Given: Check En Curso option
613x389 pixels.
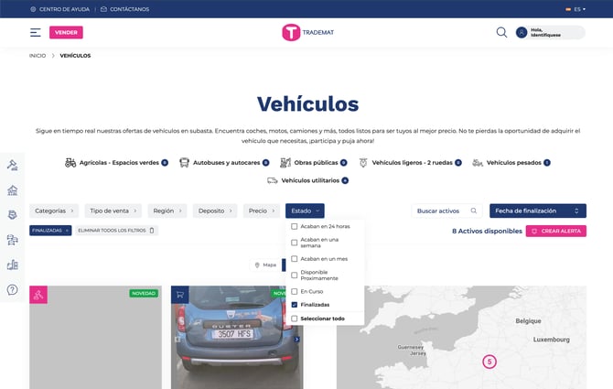Looking at the screenshot, I should click(295, 292).
